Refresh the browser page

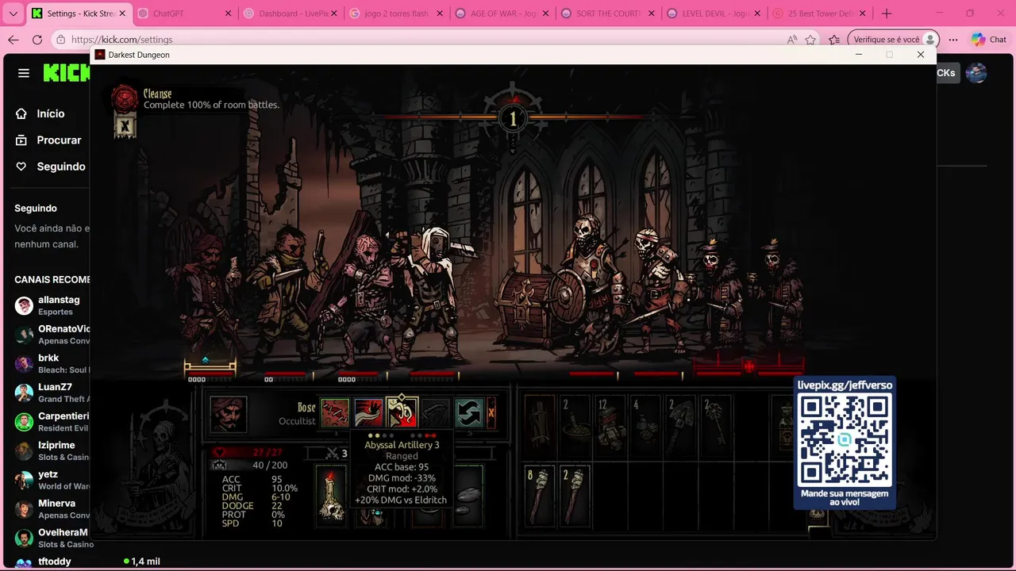(37, 40)
